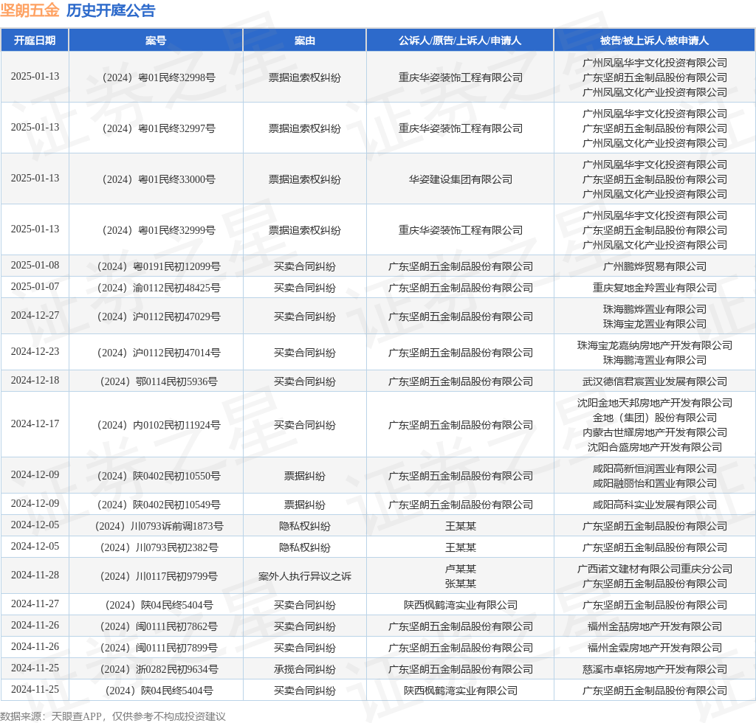Click defendant 珠海宝龙置业有限公司
The width and height of the screenshot is (756, 723).
[x=655, y=324]
